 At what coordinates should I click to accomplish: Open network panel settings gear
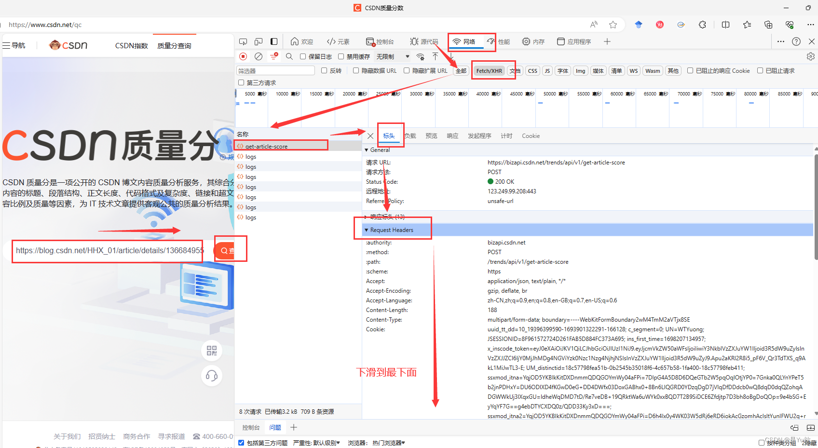tap(811, 56)
